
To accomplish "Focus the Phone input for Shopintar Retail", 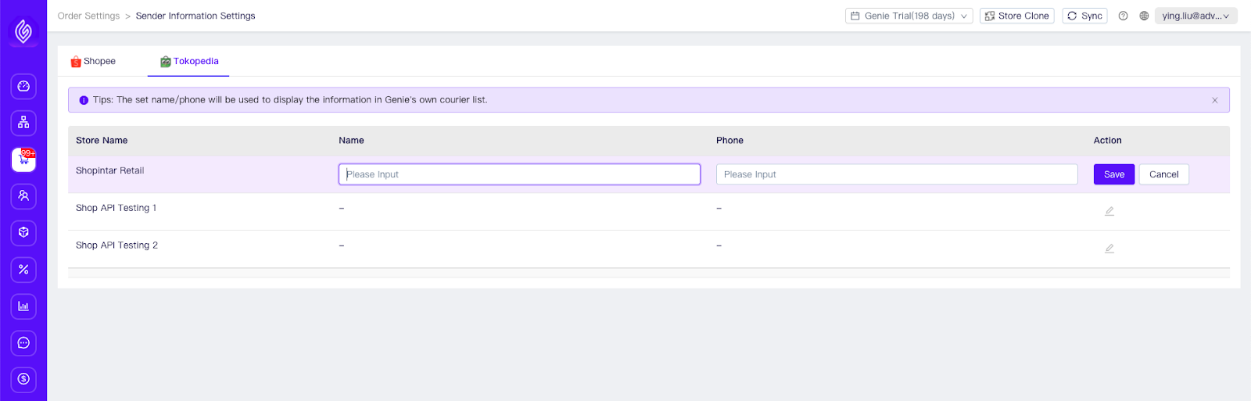I will [897, 174].
